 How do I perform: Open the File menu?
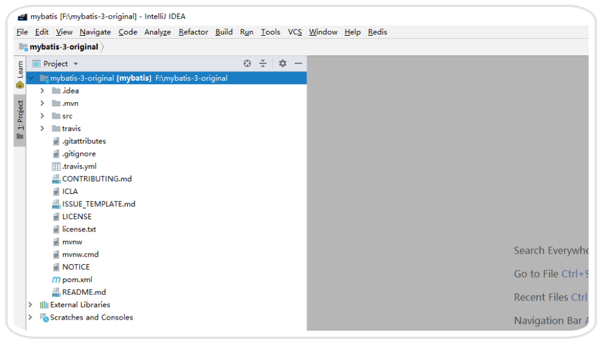pos(22,32)
